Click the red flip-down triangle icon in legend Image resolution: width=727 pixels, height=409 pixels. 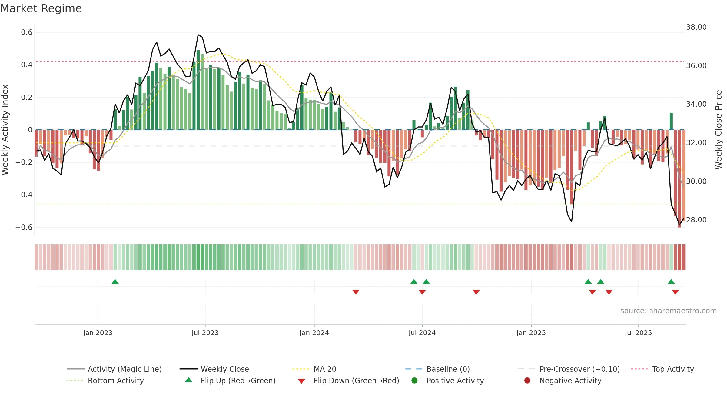(x=301, y=381)
